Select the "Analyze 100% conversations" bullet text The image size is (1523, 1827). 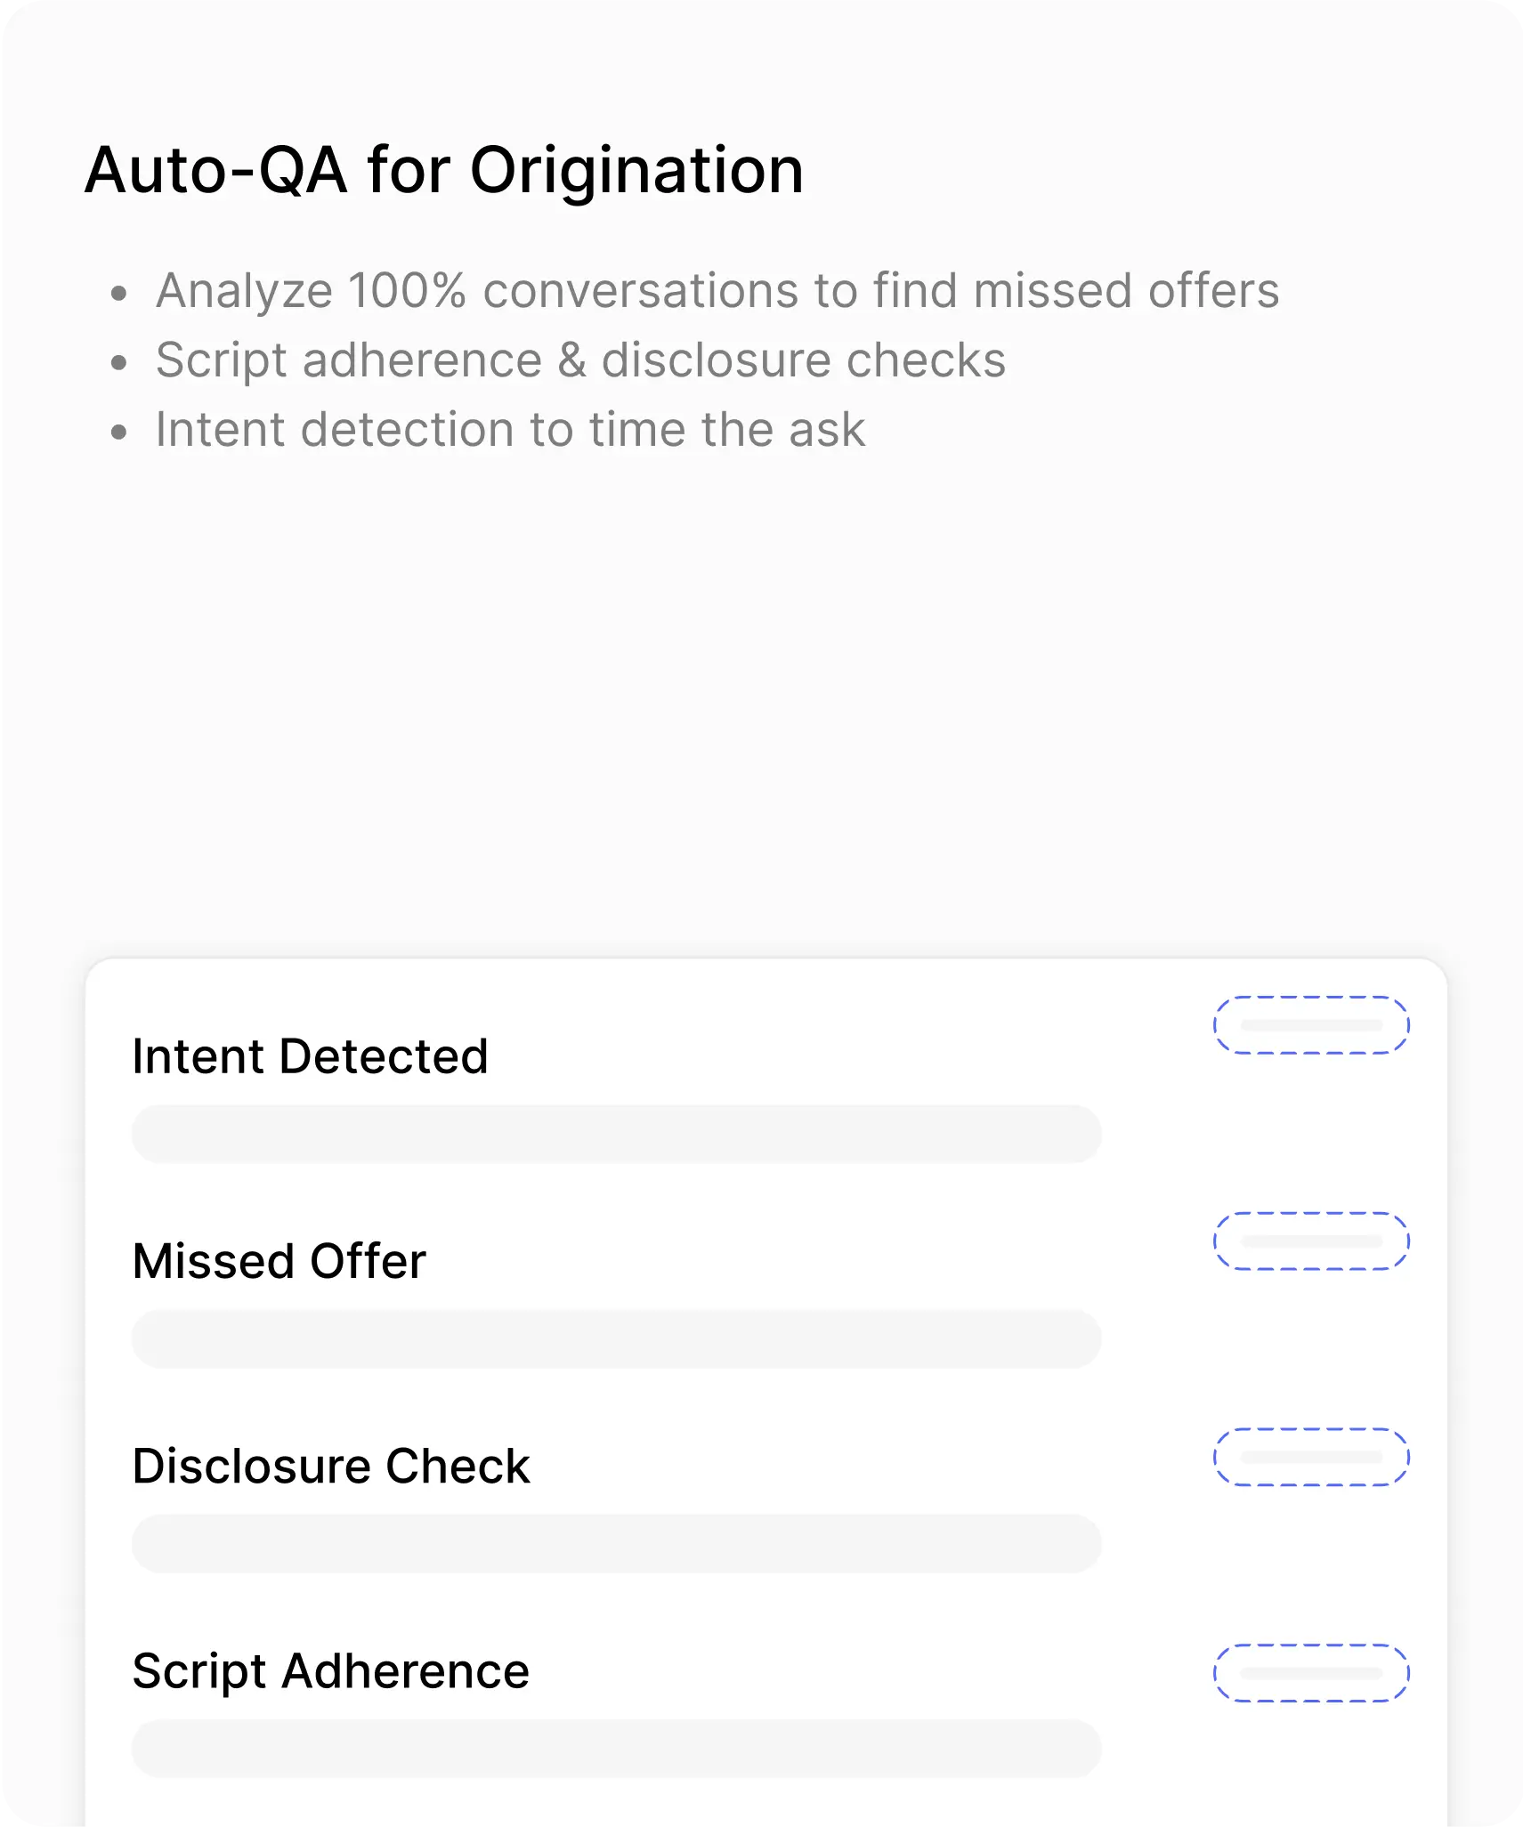717,290
